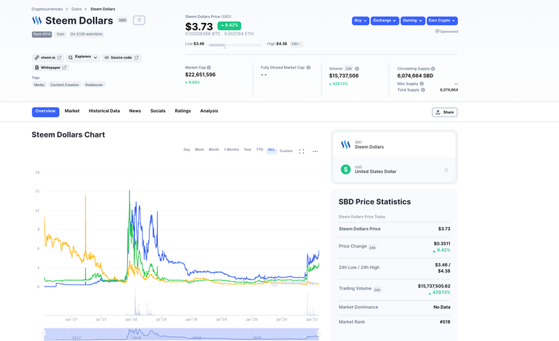Screen dimensions: 559x341
Task: Click the left handle of chart range navigator
Action: click(x=44, y=333)
